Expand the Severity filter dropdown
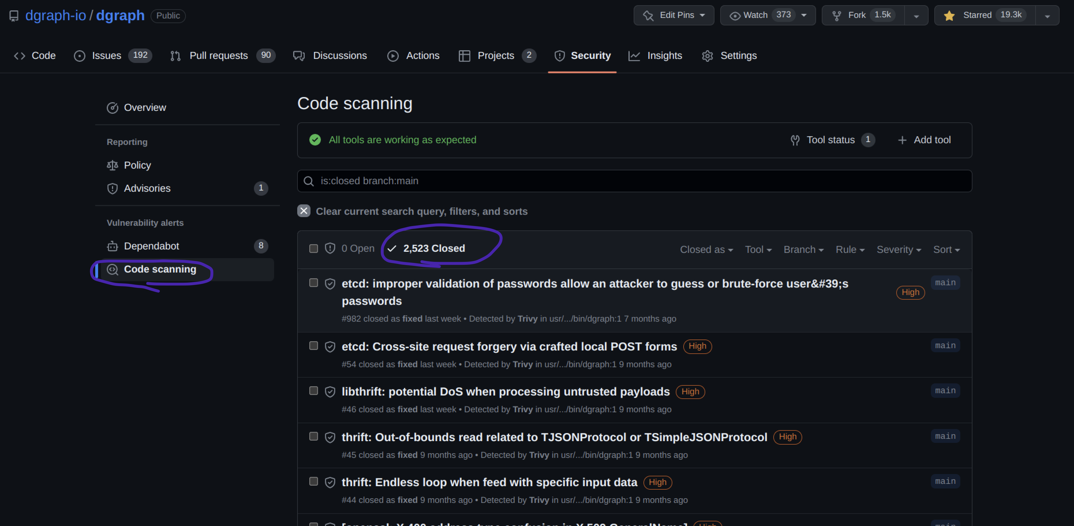The width and height of the screenshot is (1074, 526). coord(899,250)
